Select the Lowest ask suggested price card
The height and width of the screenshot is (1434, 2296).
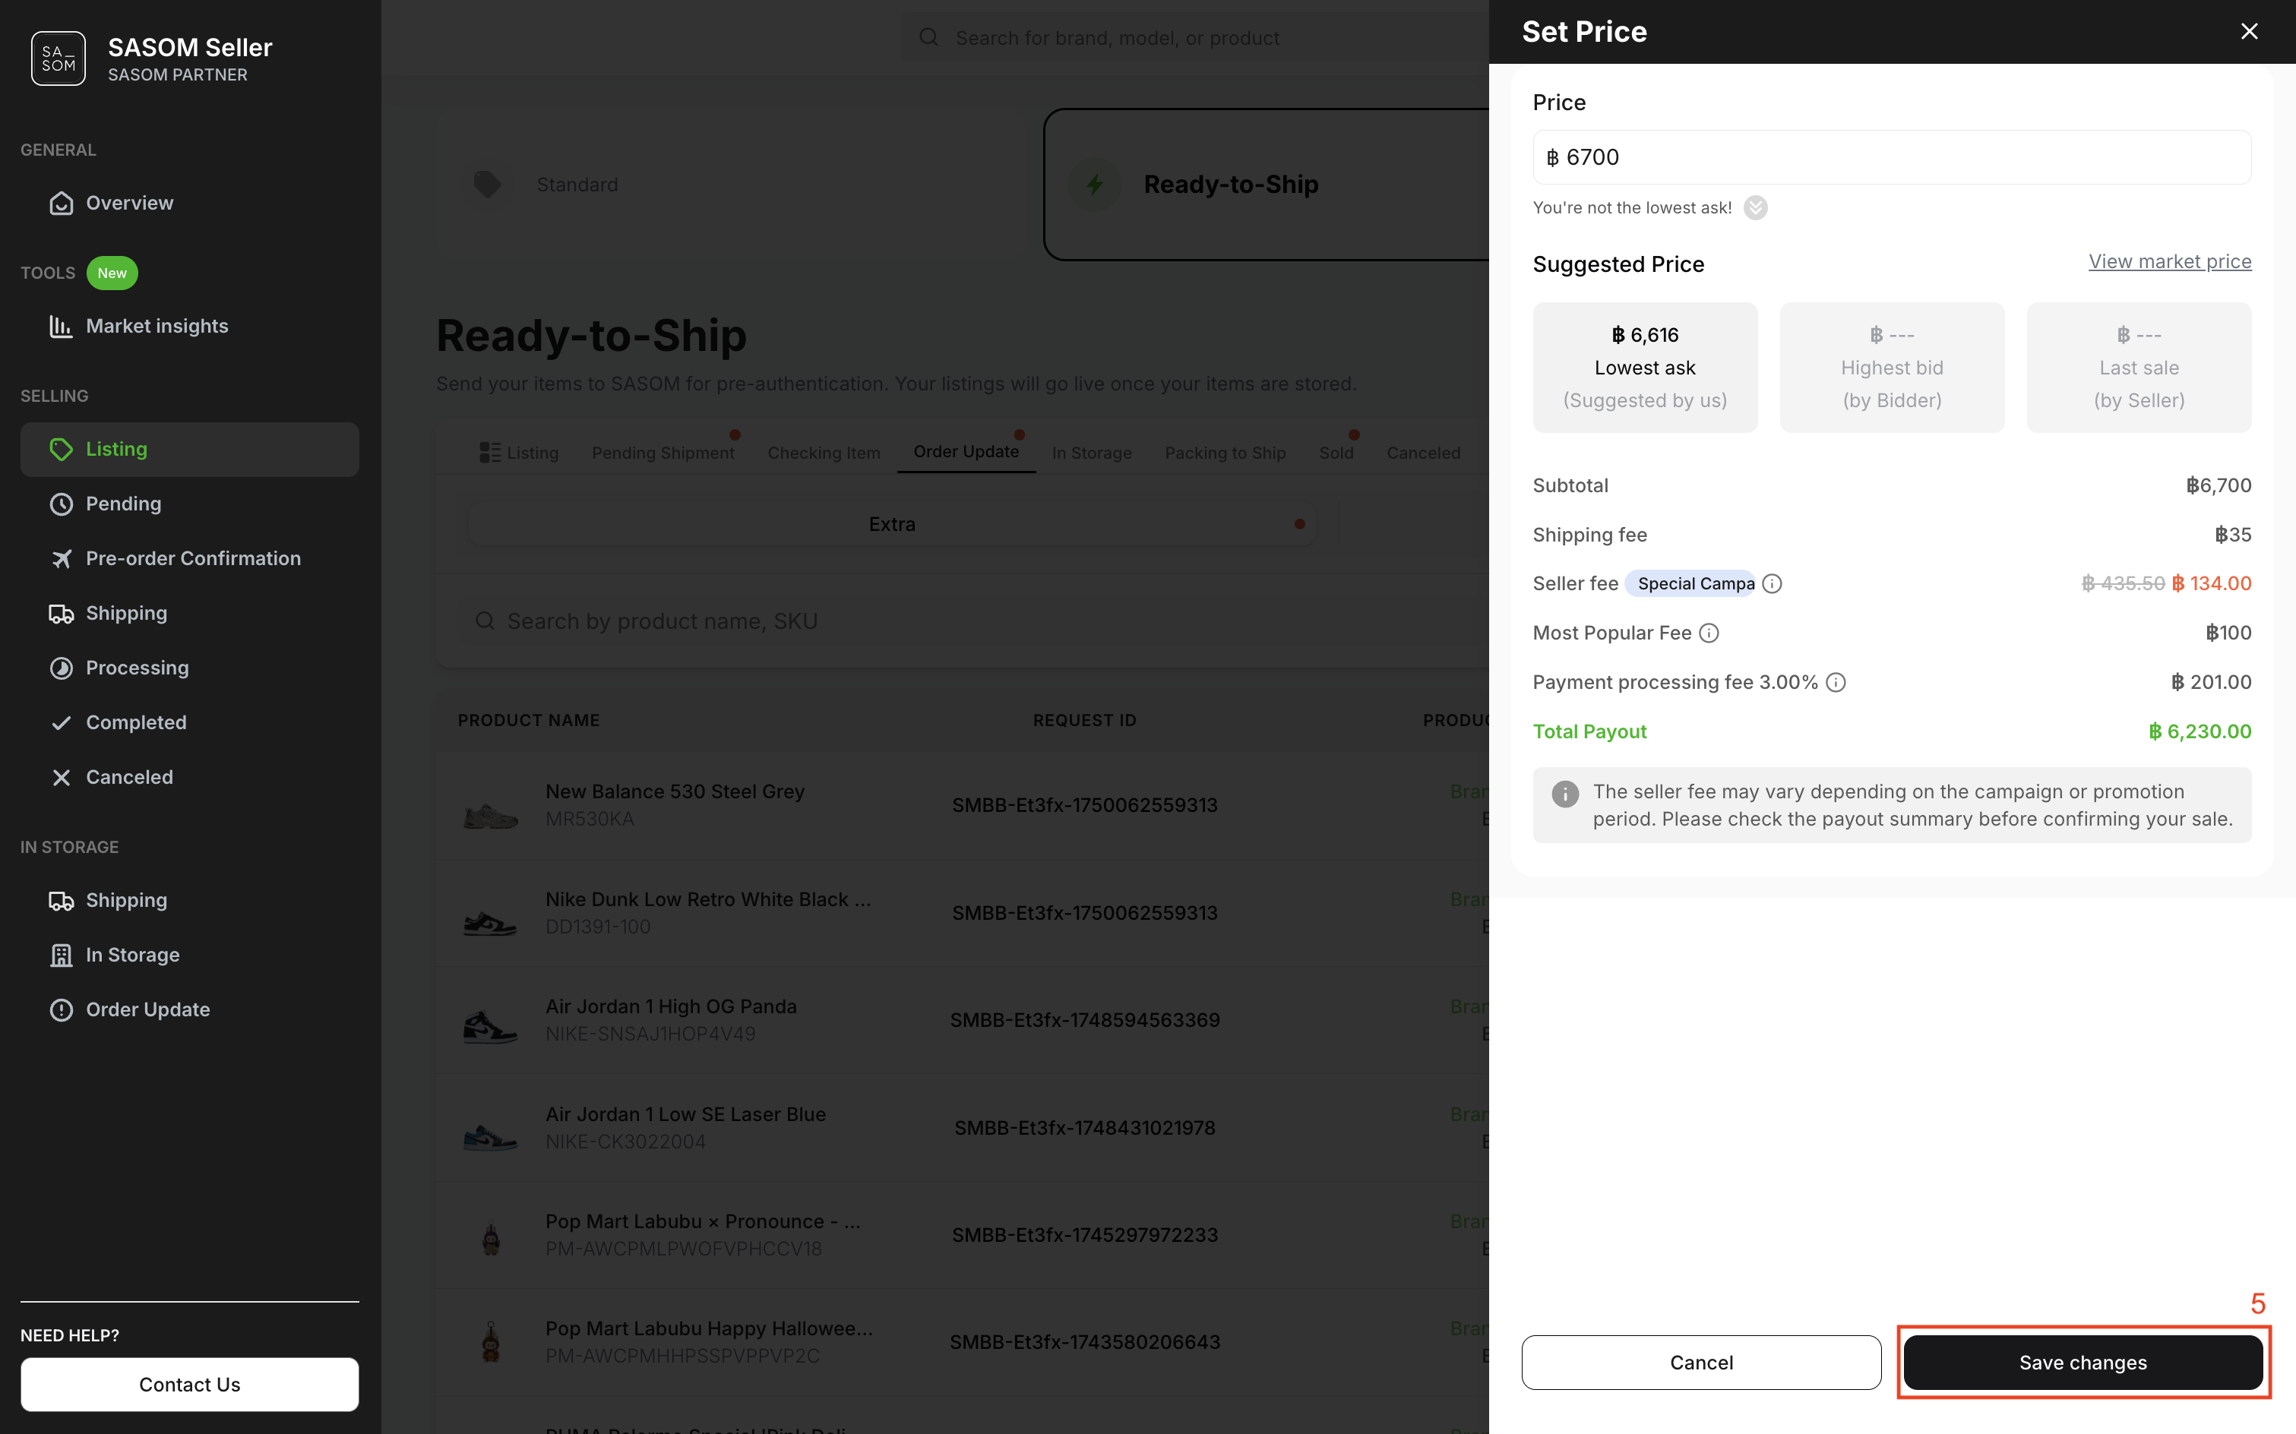[x=1644, y=367]
